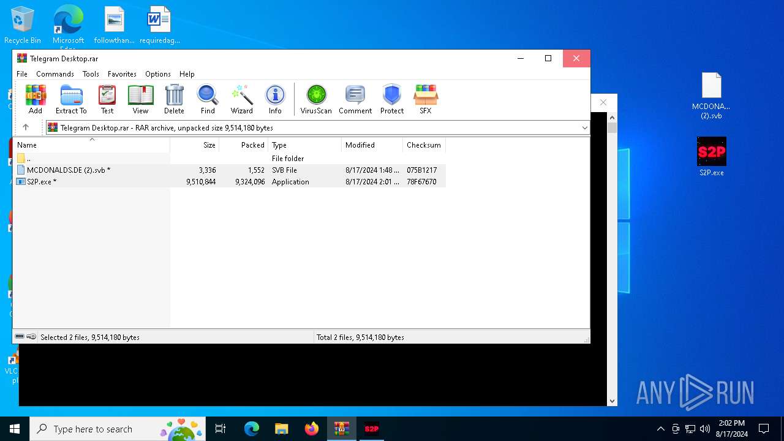Click the SFX conversion icon
784x441 pixels.
tap(426, 99)
